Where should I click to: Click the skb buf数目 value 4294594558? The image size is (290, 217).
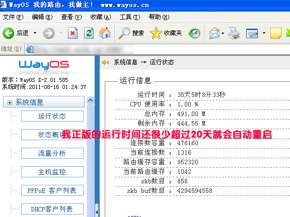pos(194,190)
